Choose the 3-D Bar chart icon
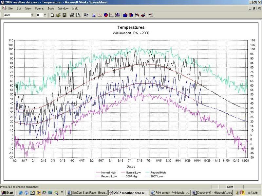The image size is (262, 196). [x=131, y=15]
